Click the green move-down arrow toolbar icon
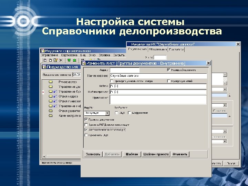Image resolution: width=248 pixels, height=186 pixels. [x=69, y=60]
